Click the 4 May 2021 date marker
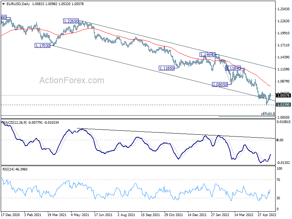 tap(80, 215)
